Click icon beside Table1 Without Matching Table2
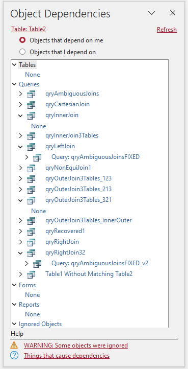The image size is (188, 369). pos(31,274)
